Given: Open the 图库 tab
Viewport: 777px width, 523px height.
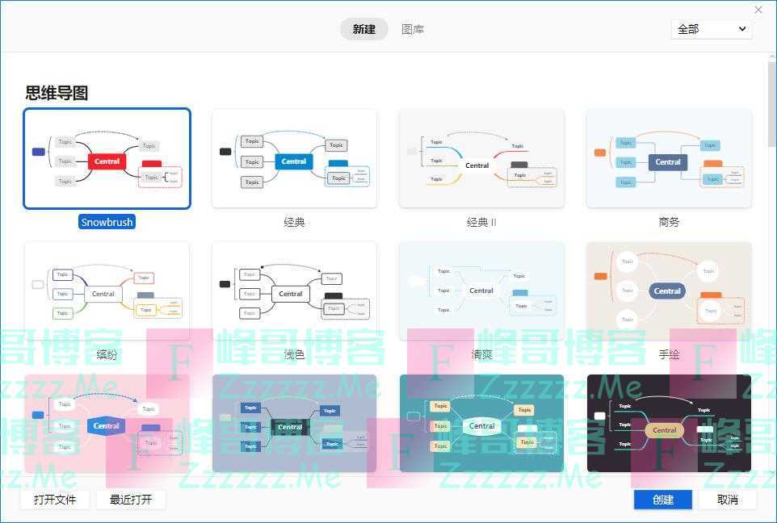Looking at the screenshot, I should (x=413, y=29).
